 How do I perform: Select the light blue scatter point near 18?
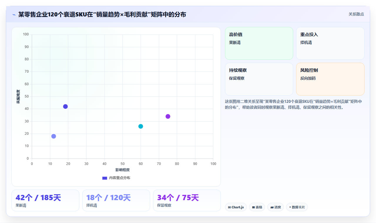[x=53, y=136]
